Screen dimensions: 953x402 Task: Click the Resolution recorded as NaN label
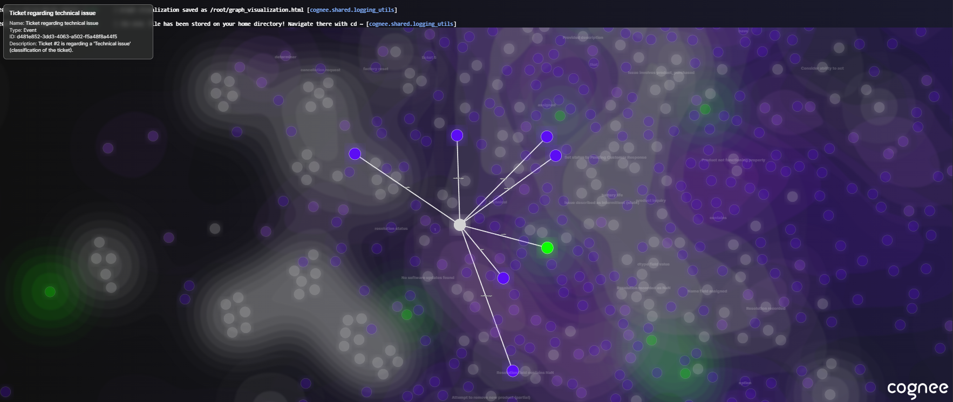(x=644, y=288)
